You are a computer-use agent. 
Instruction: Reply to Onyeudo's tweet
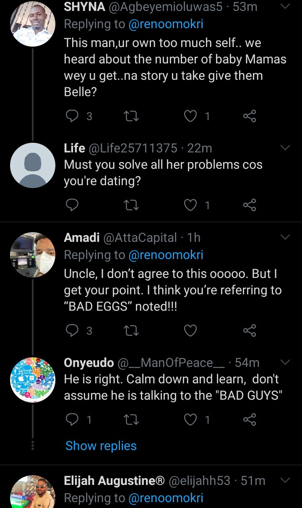[72, 419]
